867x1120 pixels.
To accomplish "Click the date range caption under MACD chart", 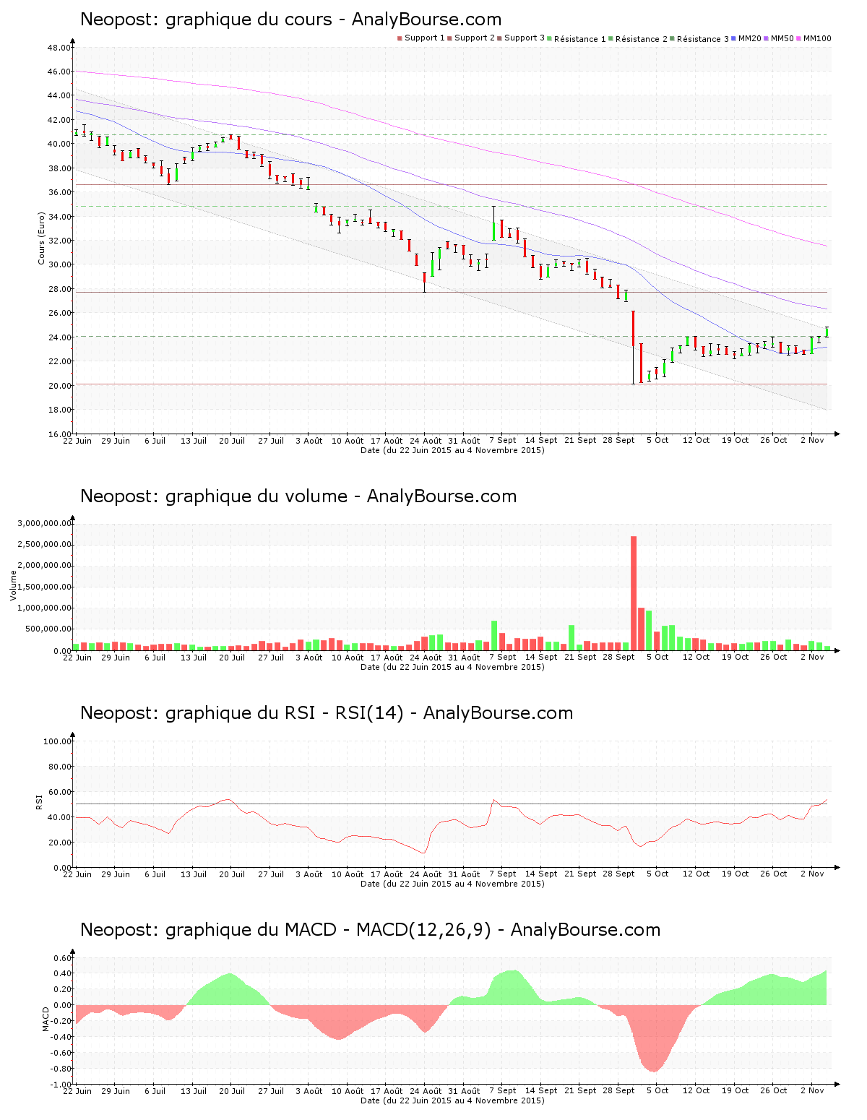I will click(452, 1100).
